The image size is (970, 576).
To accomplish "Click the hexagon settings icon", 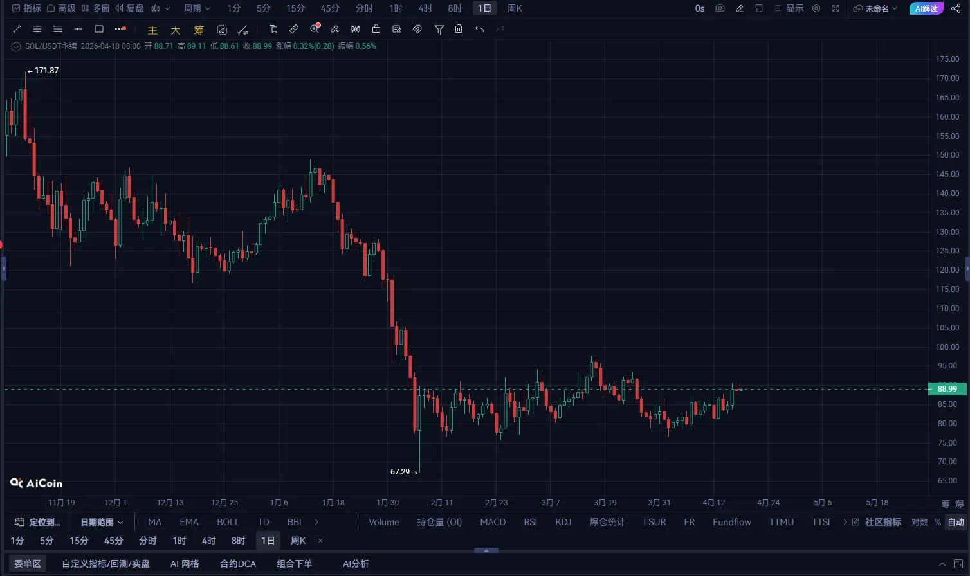I will pyautogui.click(x=816, y=8).
